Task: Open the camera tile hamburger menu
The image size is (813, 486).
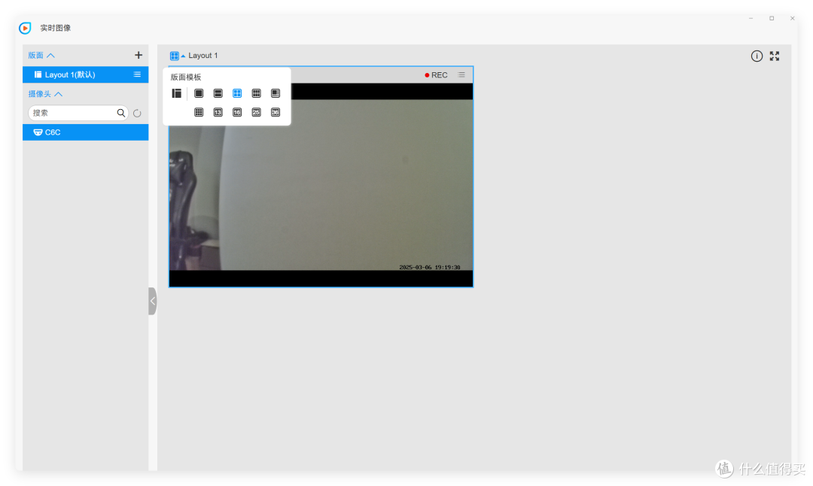Action: click(x=461, y=75)
